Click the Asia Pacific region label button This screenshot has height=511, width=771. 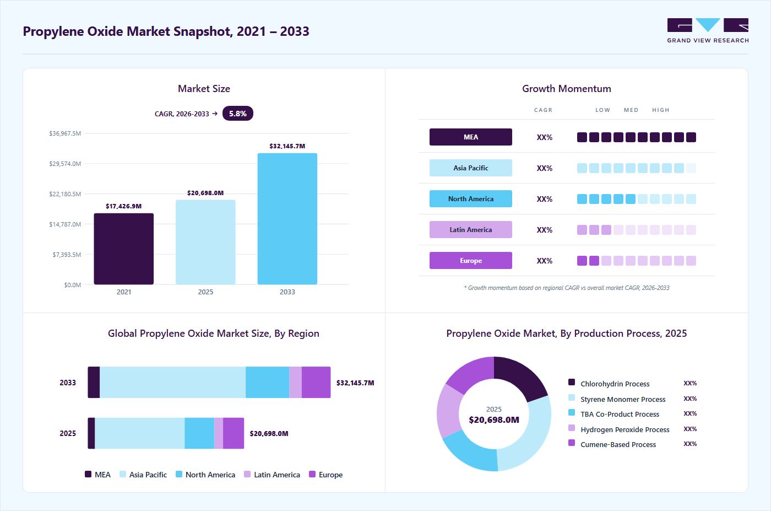(x=471, y=168)
